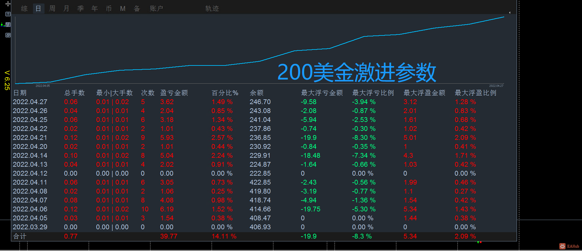Click the 盈亏金额 column header
The image size is (582, 251).
coord(174,93)
